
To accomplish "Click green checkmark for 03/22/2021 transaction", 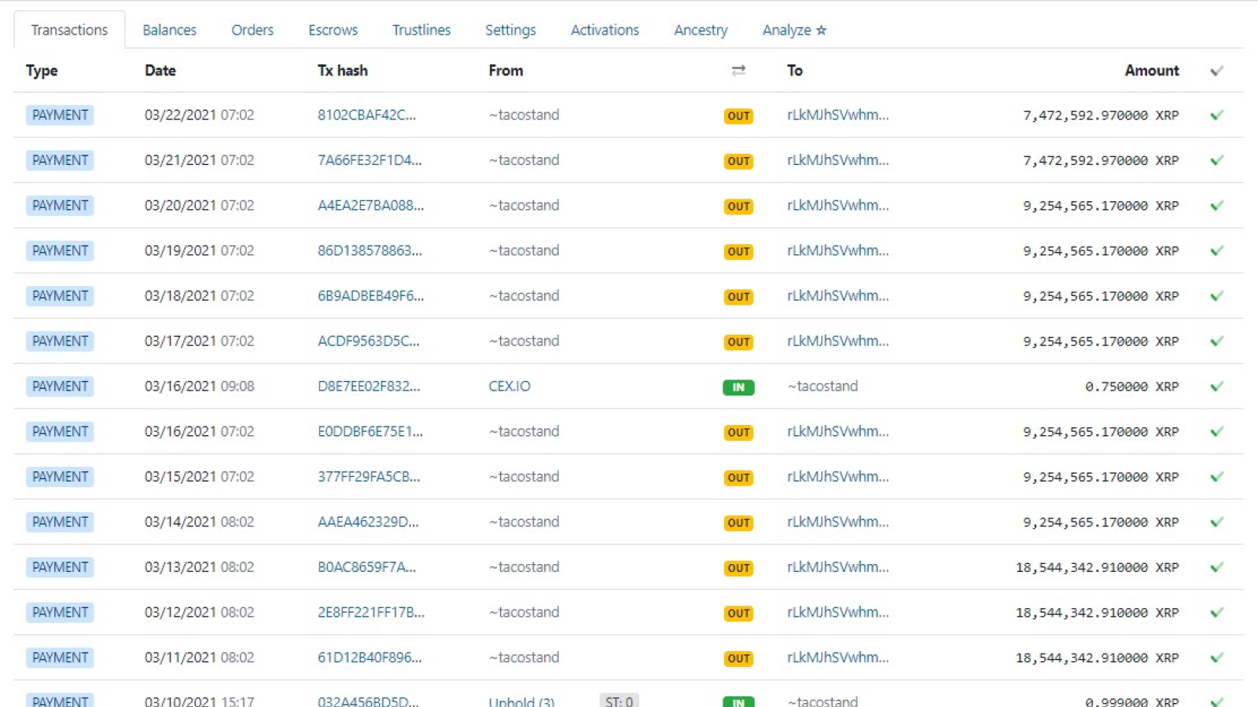I will [1216, 115].
